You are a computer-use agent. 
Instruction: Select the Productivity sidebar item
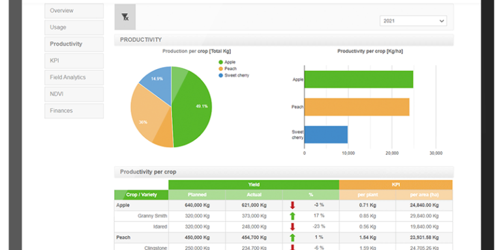(x=74, y=44)
